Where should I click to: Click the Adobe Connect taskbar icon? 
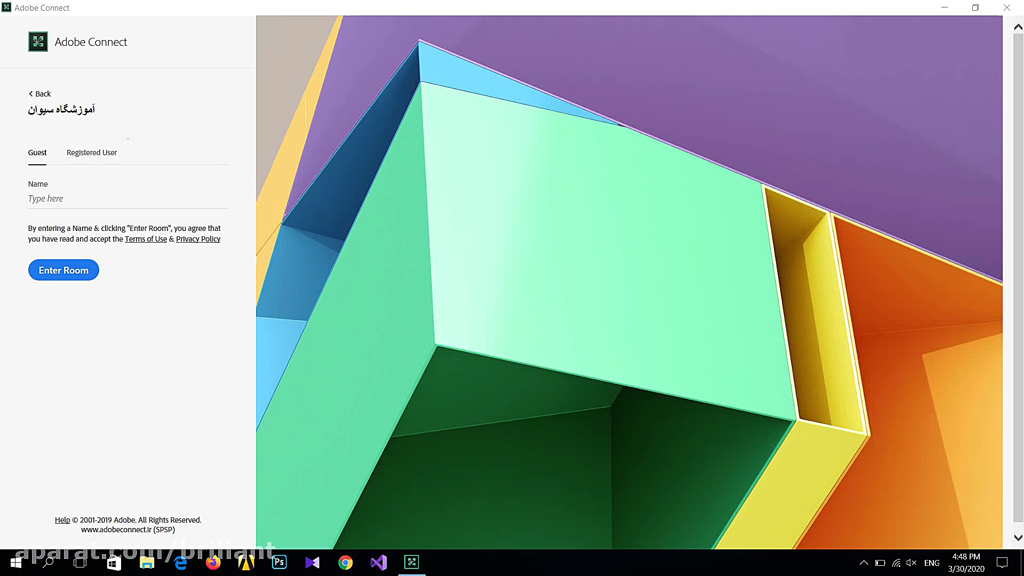click(x=412, y=562)
